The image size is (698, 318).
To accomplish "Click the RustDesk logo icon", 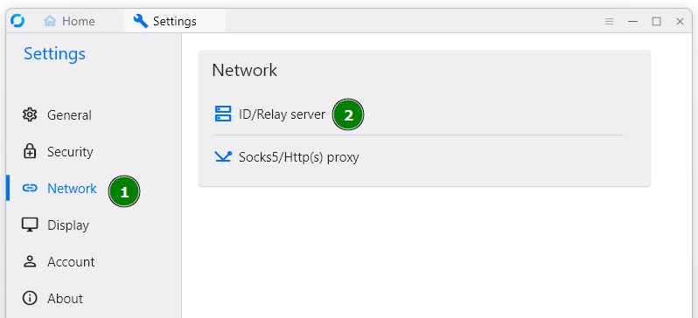I will click(17, 20).
